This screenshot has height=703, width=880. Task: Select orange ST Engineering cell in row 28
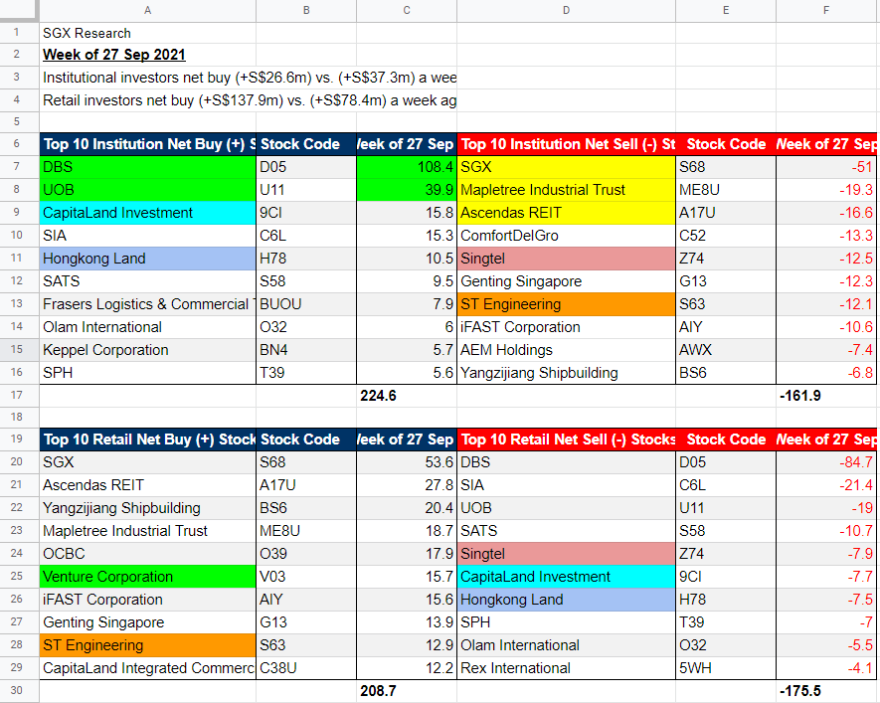[x=147, y=645]
